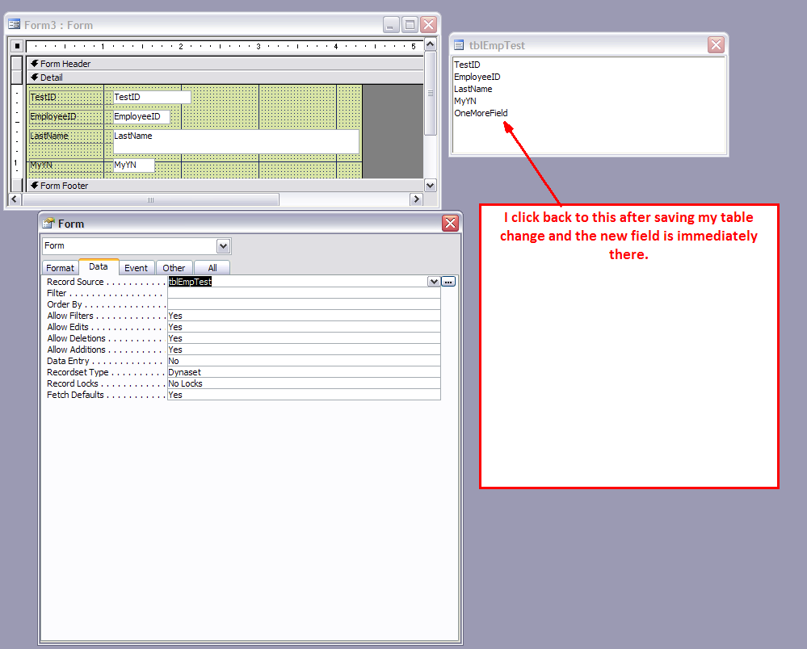
Task: Select the TestID text box control
Action: (152, 97)
